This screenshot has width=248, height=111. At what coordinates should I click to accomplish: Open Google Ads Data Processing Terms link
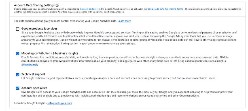click(166, 9)
